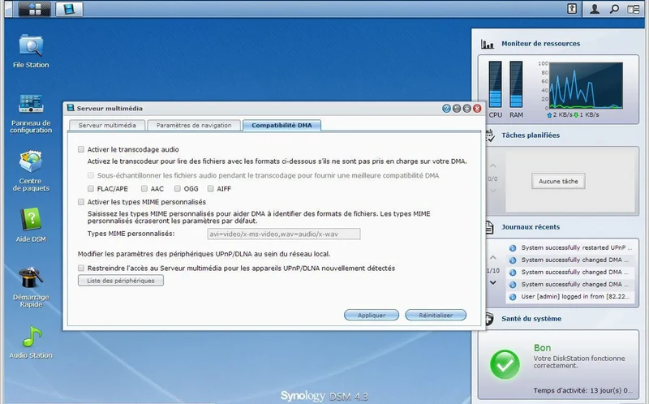The image size is (649, 404).
Task: Click the upload notifications icon in taskbar
Action: pos(572,9)
